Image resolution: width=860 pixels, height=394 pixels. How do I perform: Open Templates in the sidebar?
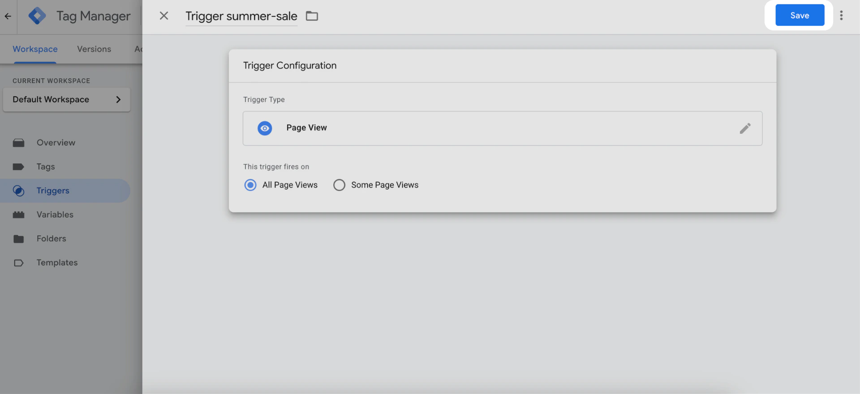pyautogui.click(x=65, y=263)
